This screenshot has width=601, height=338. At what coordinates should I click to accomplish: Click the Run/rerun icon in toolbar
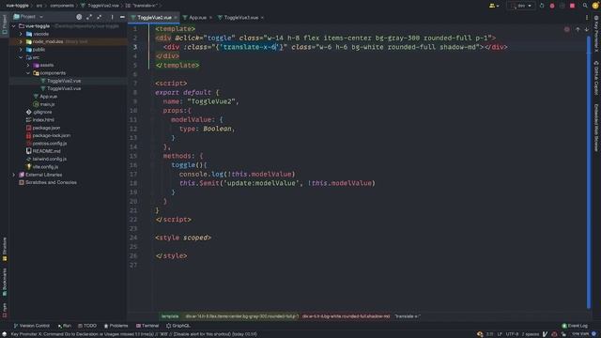(x=542, y=6)
